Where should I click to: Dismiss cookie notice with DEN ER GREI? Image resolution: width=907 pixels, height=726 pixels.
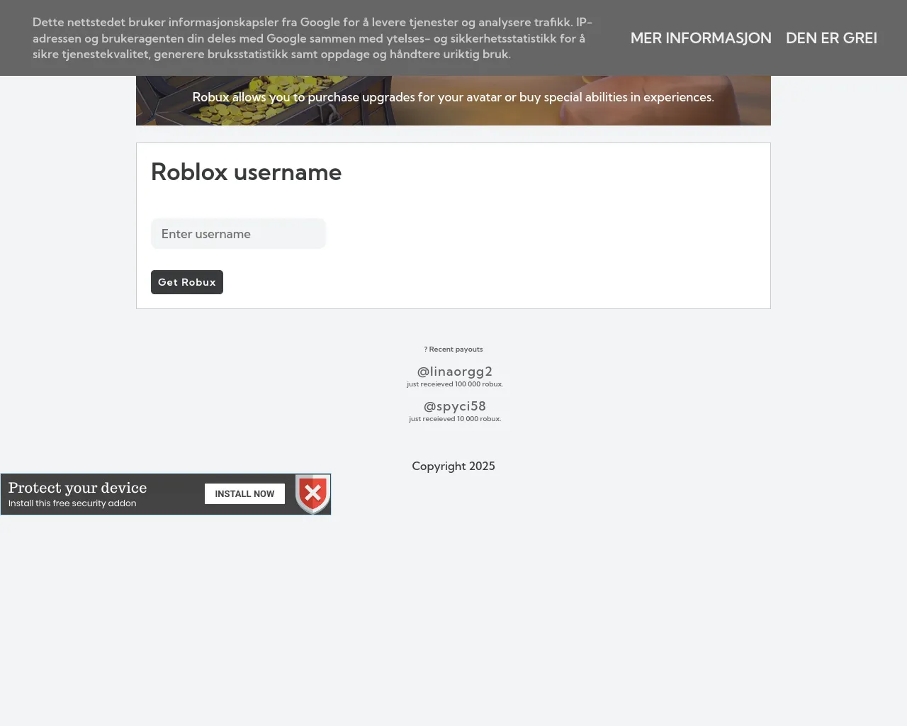coord(831,38)
